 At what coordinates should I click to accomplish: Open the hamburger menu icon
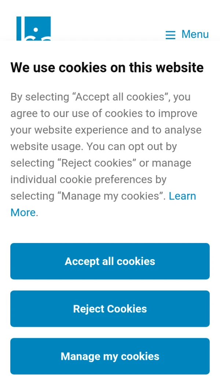coord(170,35)
